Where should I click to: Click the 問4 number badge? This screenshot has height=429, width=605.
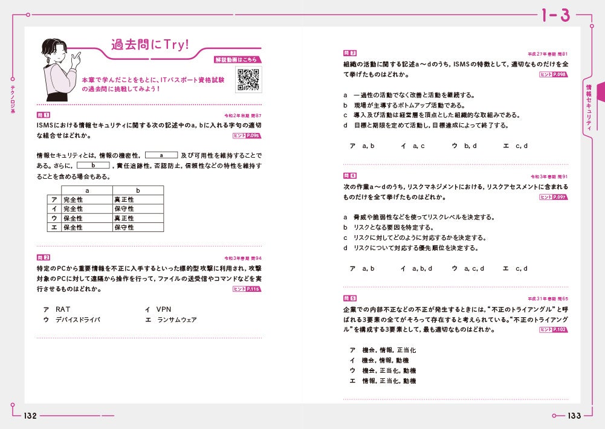point(349,176)
